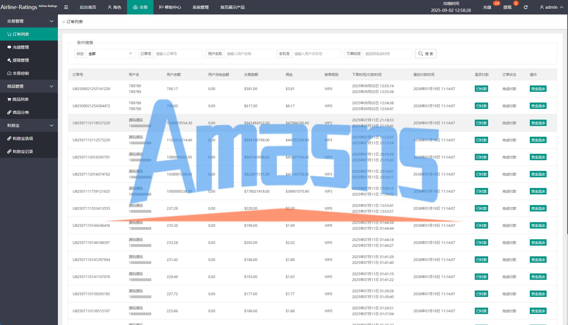Open 利息宝选项 in sidebar
The image size is (568, 325).
coord(23,138)
